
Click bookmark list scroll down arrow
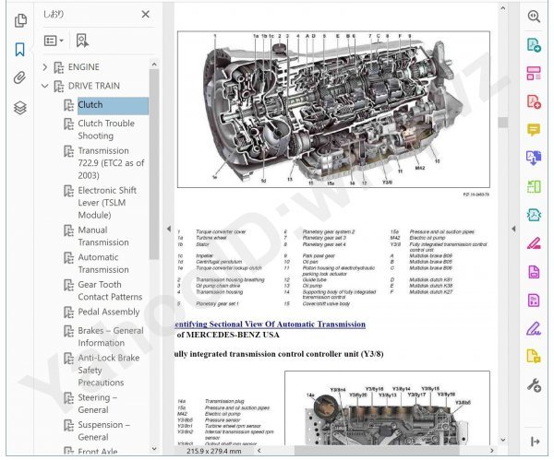point(154,449)
